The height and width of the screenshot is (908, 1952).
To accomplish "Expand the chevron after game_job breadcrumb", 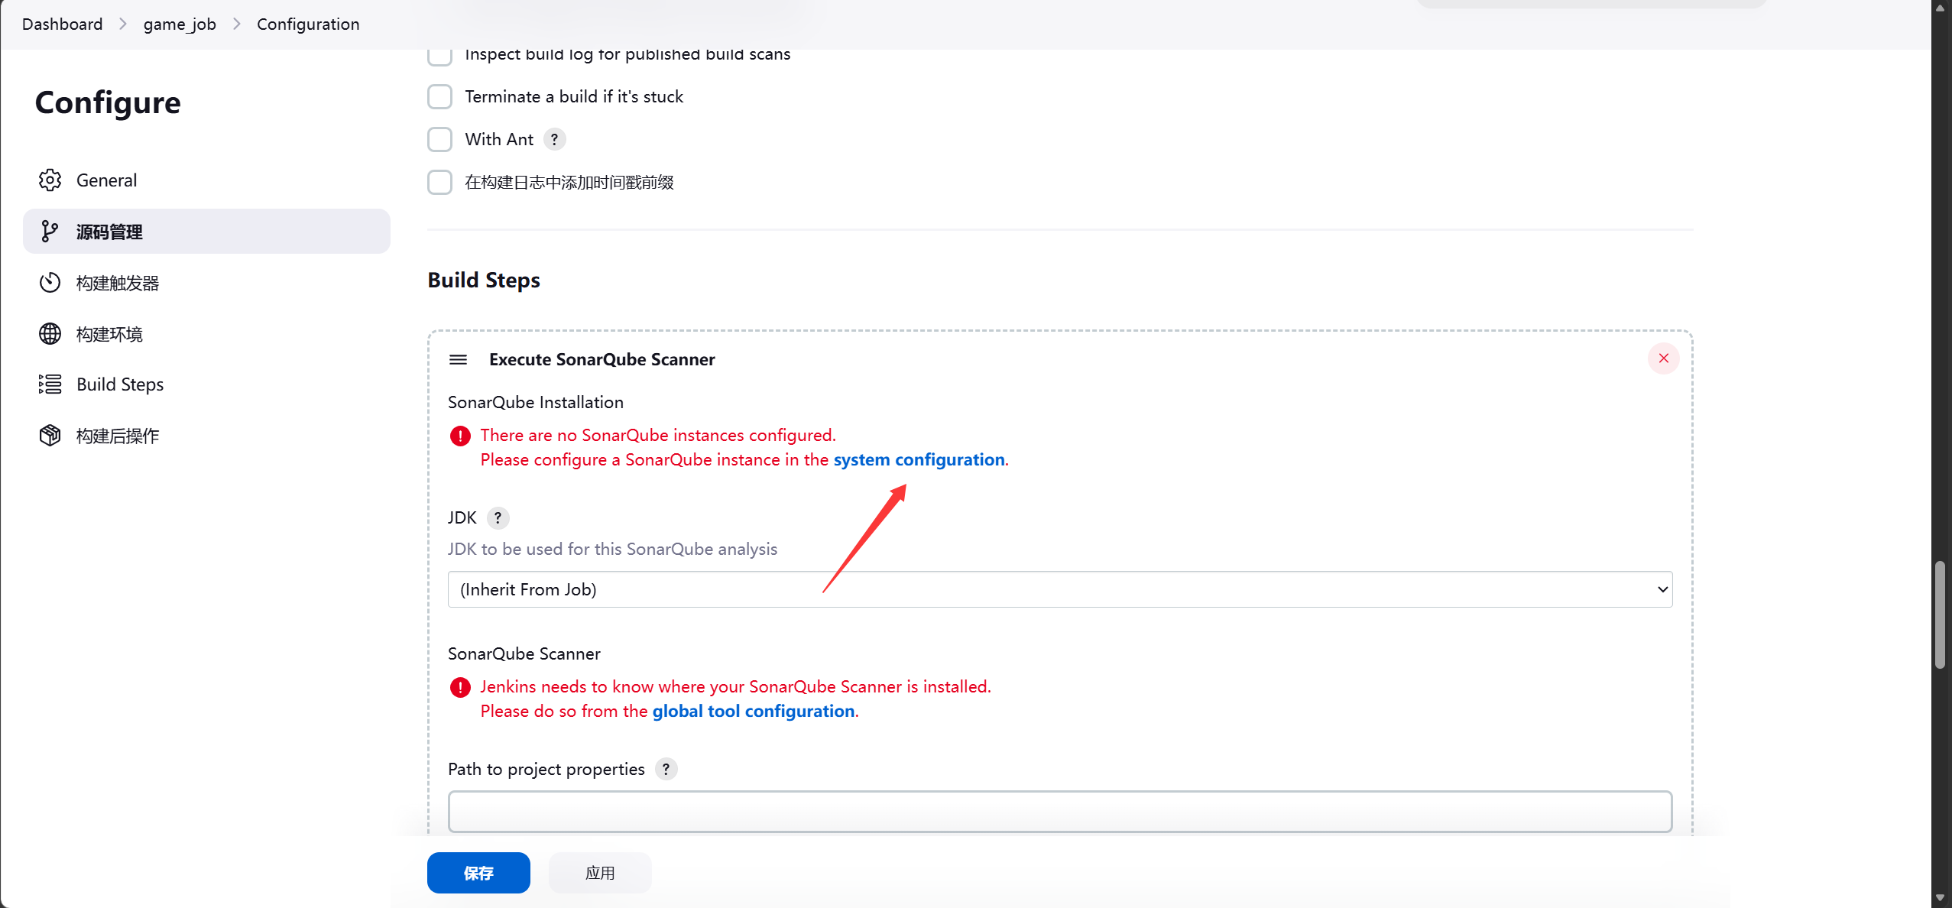I will pyautogui.click(x=237, y=24).
